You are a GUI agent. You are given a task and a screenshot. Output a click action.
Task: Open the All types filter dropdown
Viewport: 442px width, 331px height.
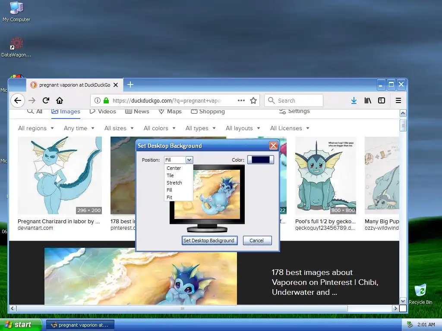click(x=200, y=128)
